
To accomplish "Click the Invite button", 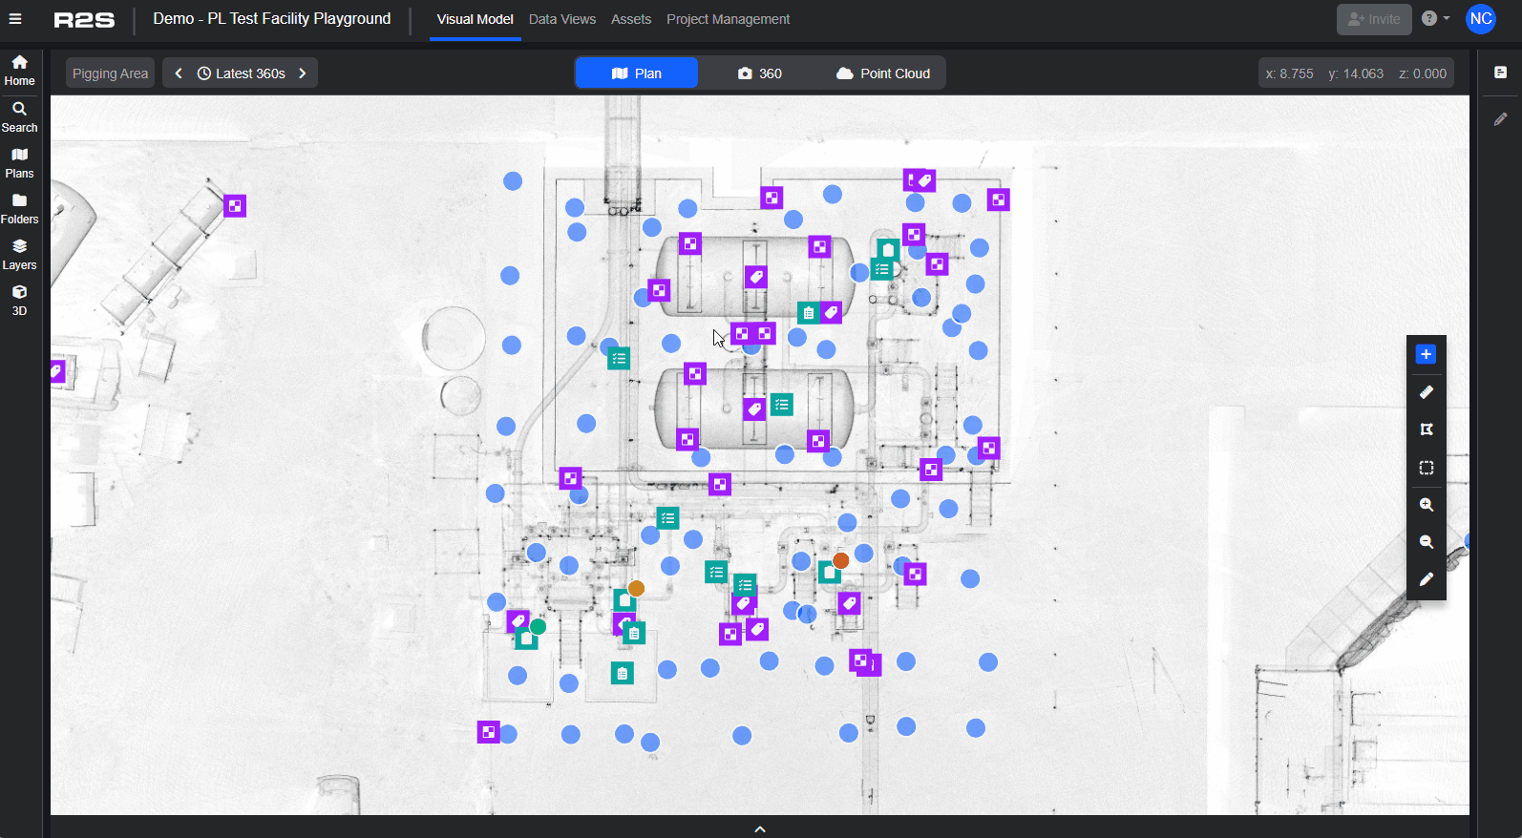I will coord(1374,19).
